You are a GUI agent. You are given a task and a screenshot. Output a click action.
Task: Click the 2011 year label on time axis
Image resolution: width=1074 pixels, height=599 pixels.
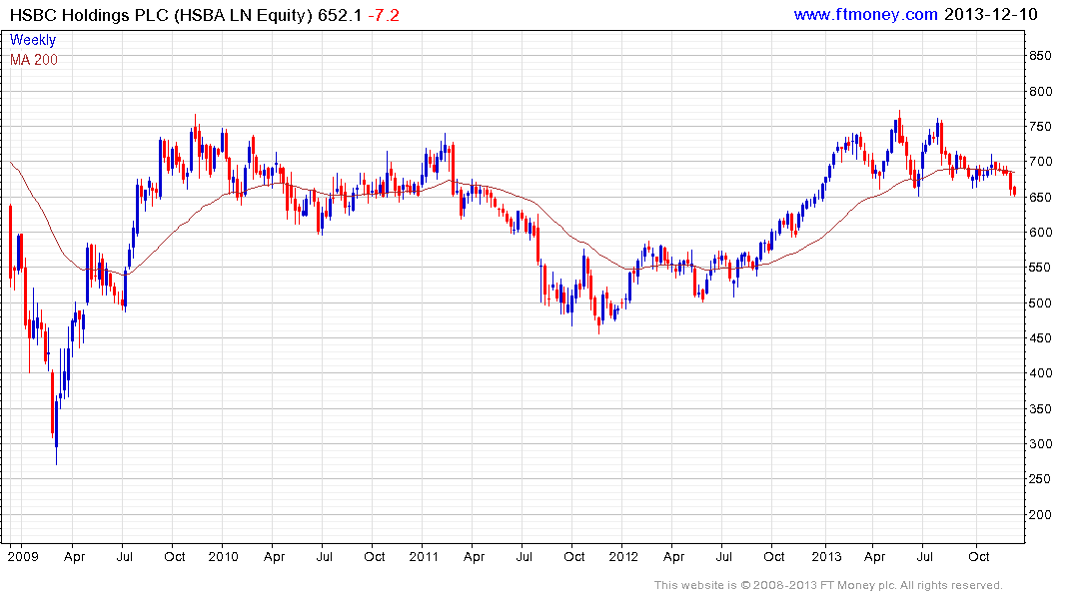(424, 556)
